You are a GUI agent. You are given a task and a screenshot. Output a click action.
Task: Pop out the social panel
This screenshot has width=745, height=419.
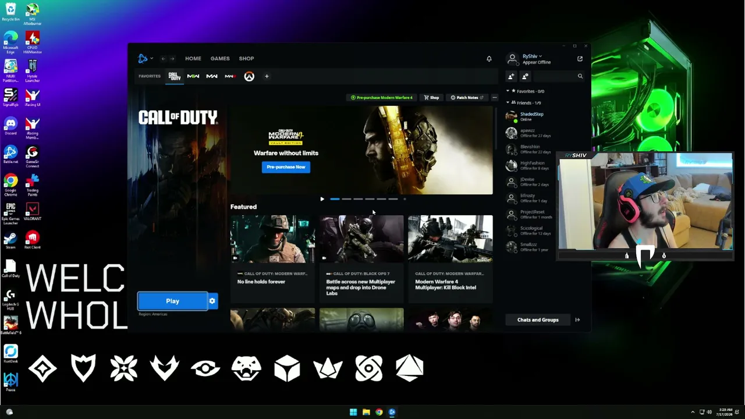click(x=580, y=59)
